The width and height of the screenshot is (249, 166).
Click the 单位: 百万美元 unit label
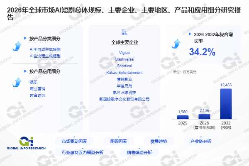pos(185,72)
